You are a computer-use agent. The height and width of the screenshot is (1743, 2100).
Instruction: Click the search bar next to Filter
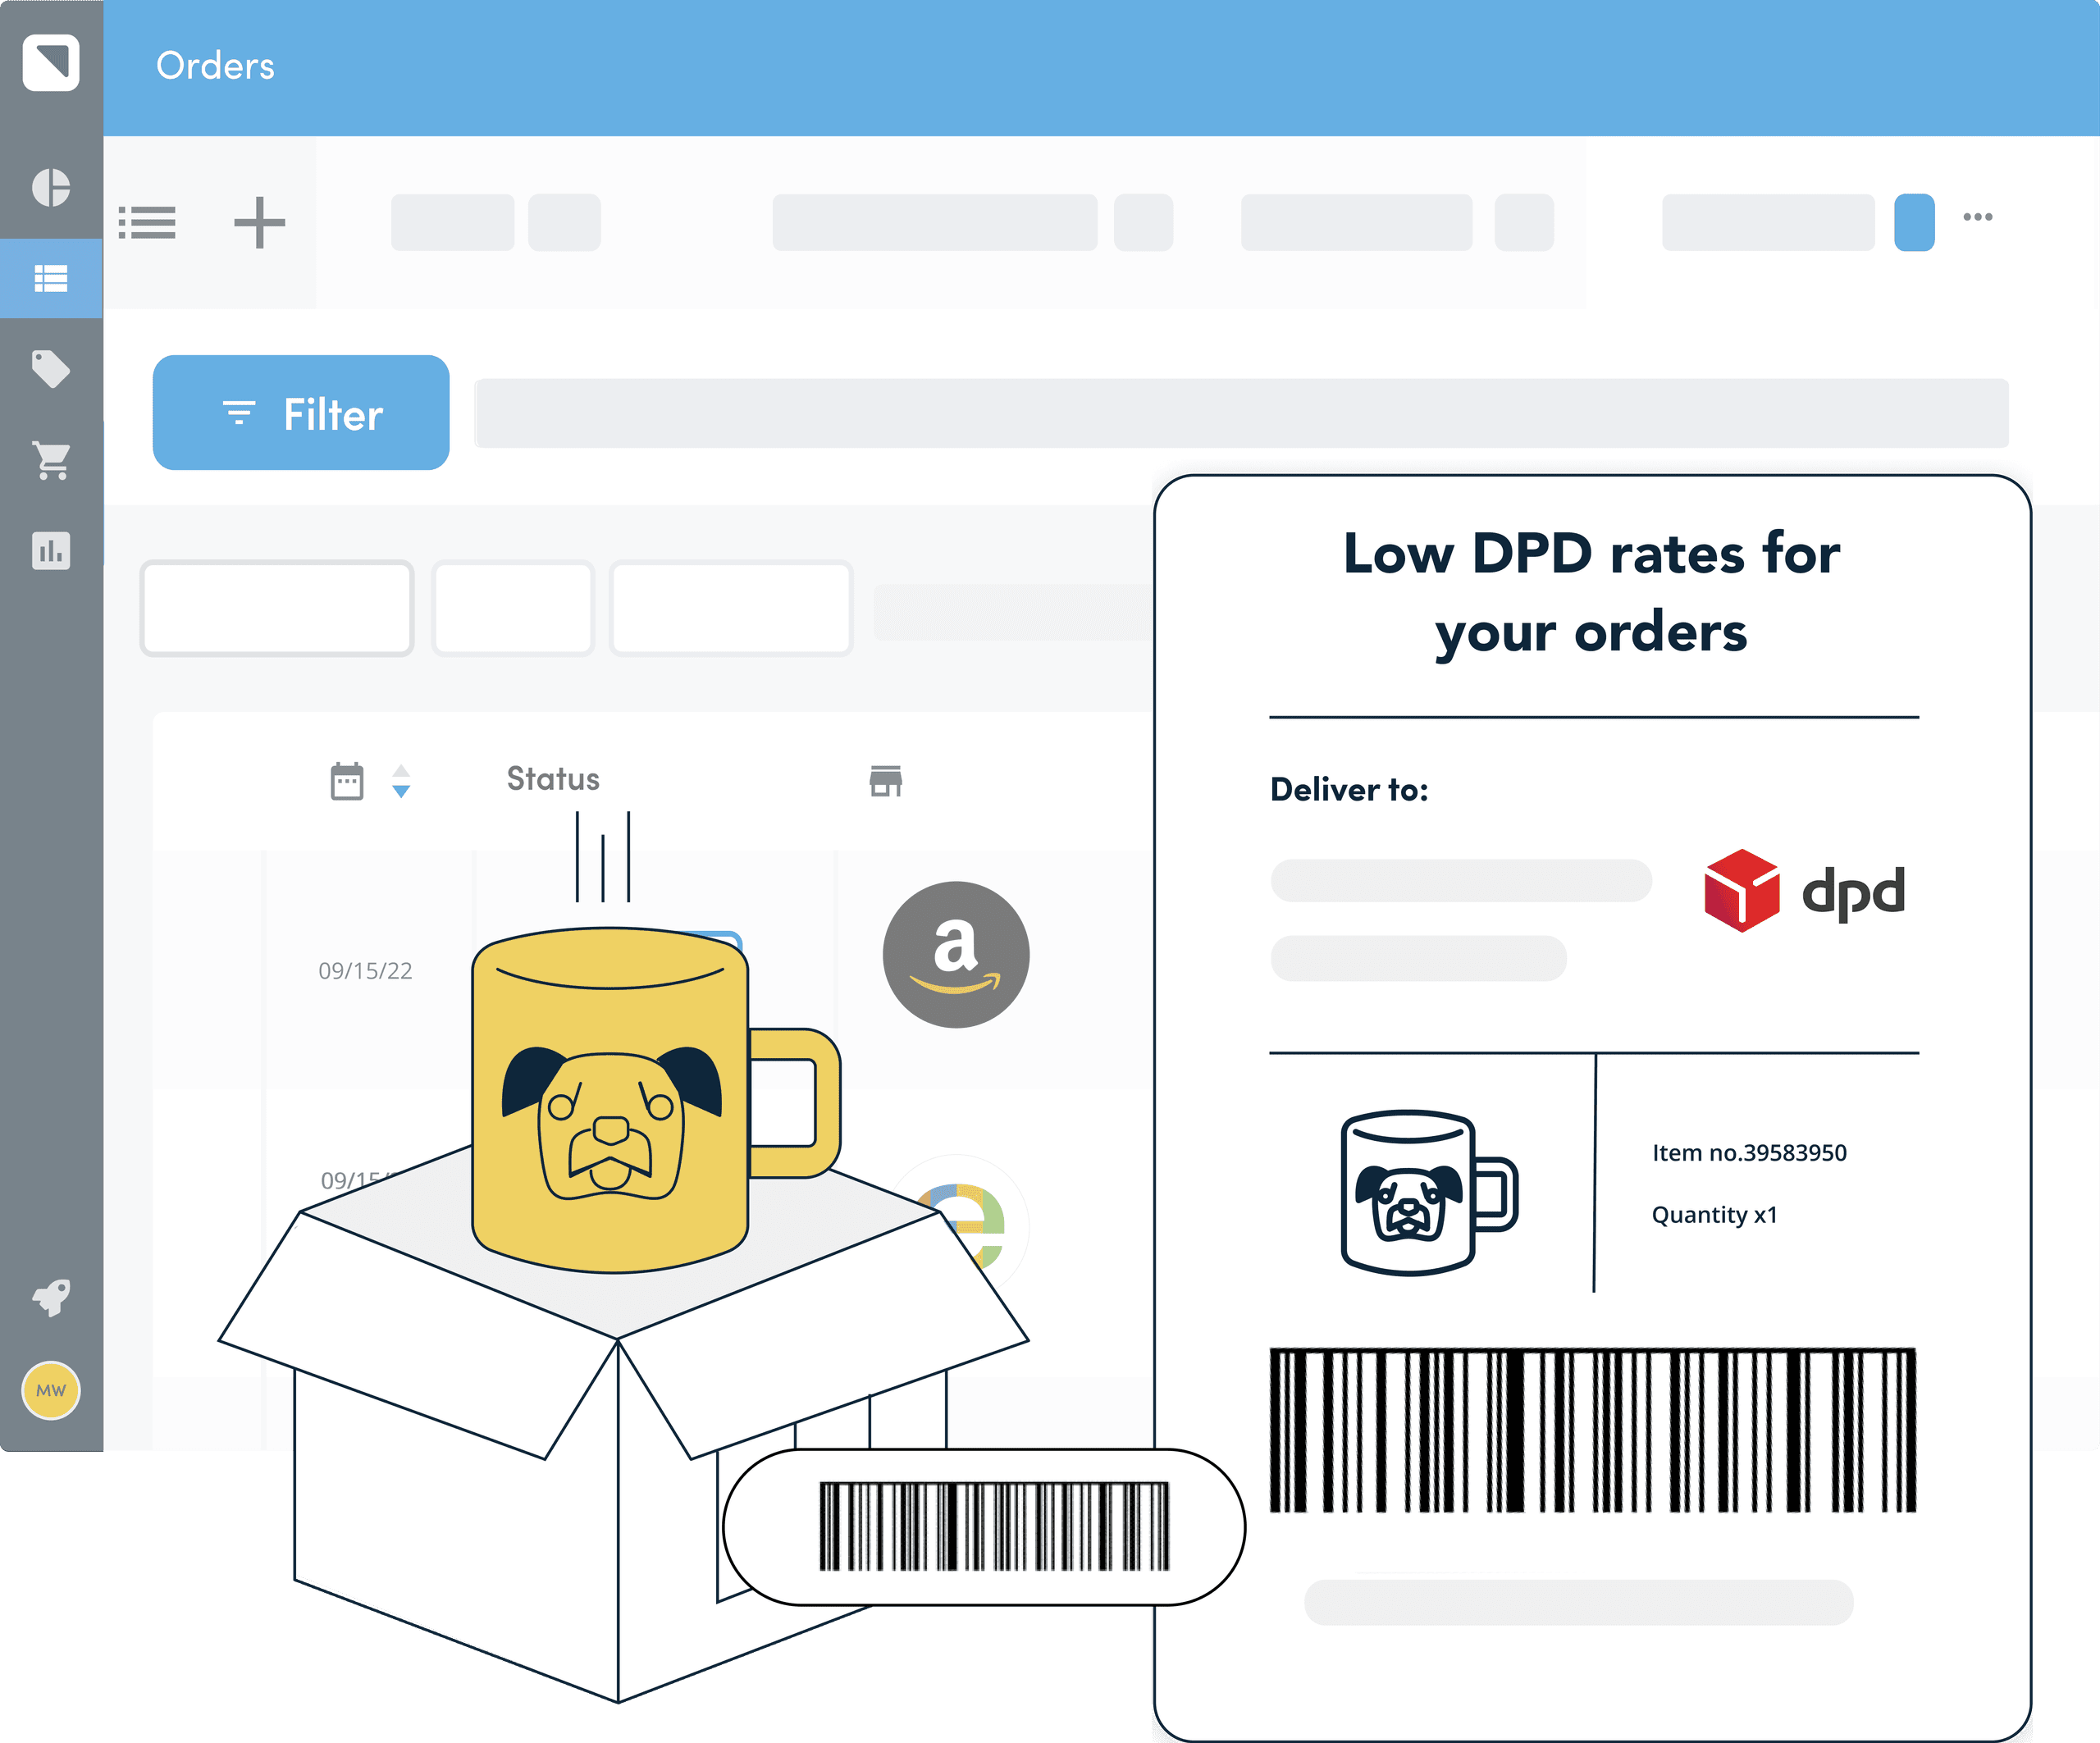click(1241, 413)
